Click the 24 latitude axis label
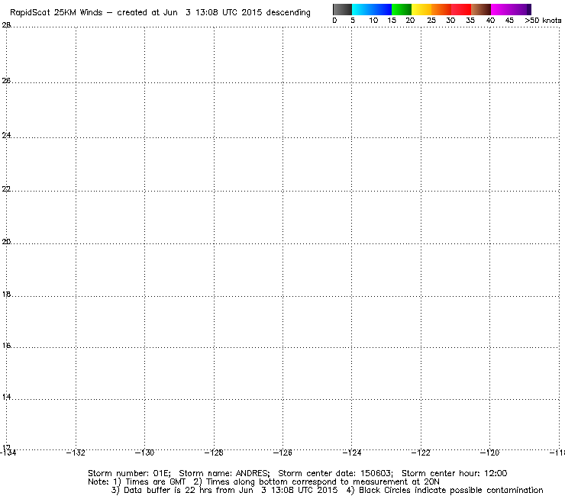Screen dimensions: 565x496 pos(6,135)
